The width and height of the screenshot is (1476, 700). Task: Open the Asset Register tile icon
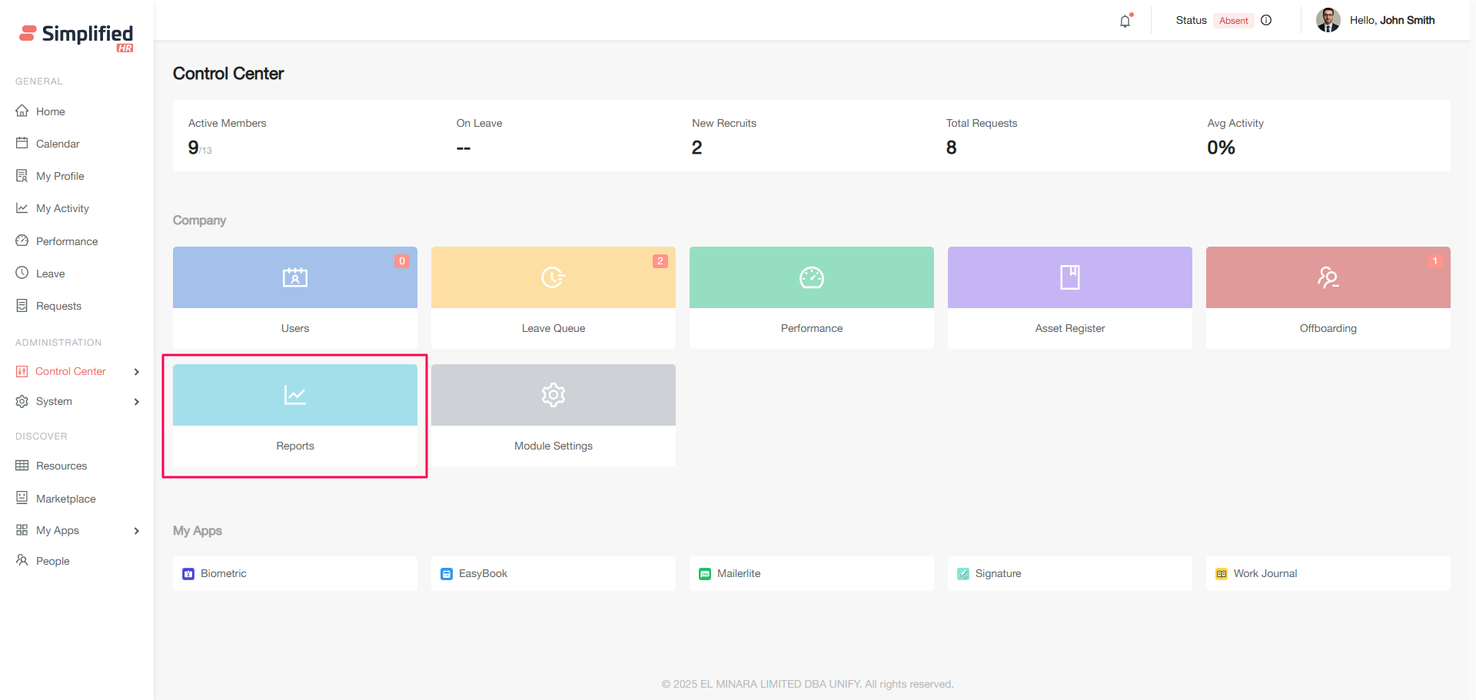(1069, 277)
